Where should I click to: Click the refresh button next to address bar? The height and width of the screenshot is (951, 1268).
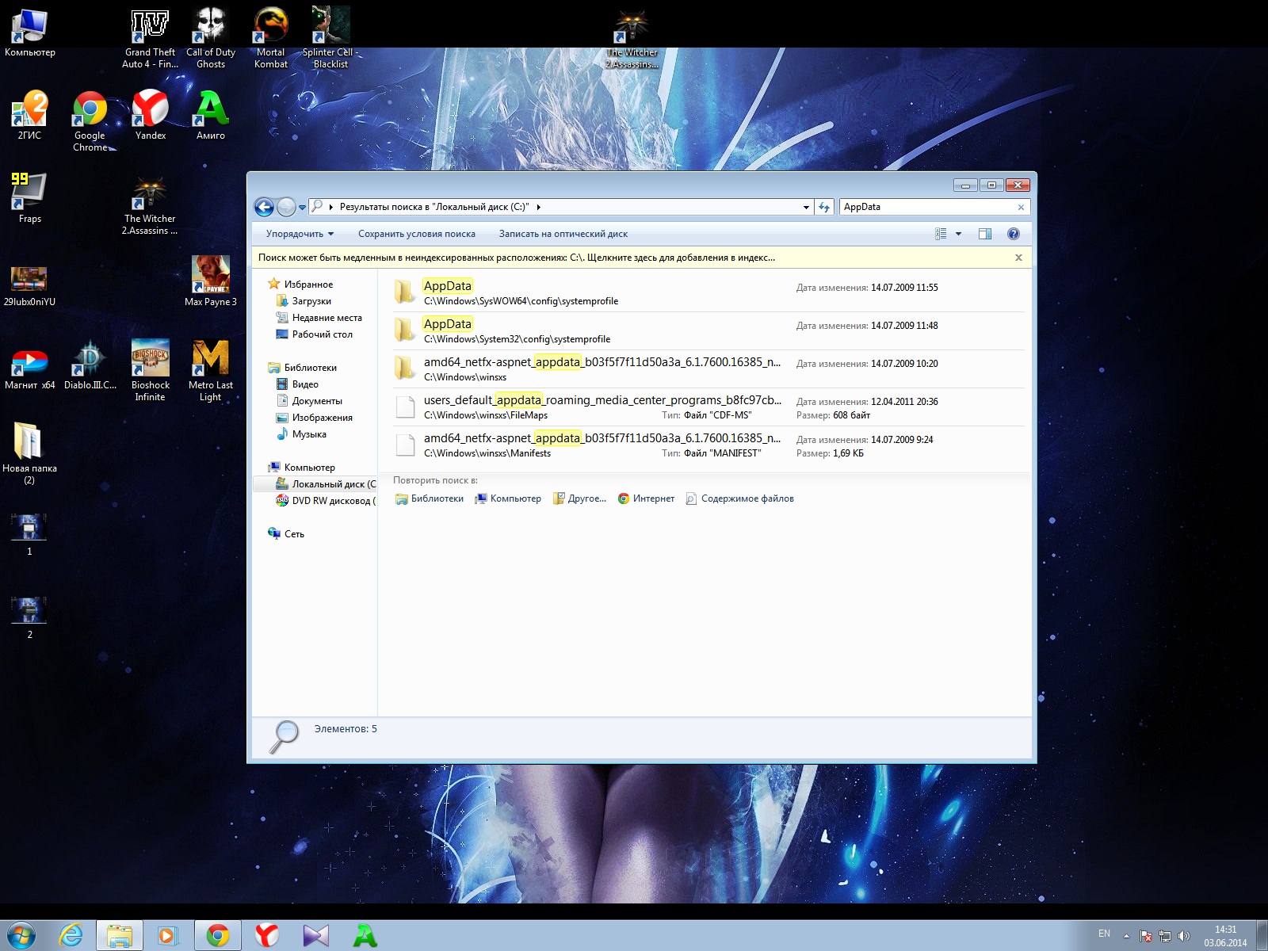pyautogui.click(x=824, y=207)
